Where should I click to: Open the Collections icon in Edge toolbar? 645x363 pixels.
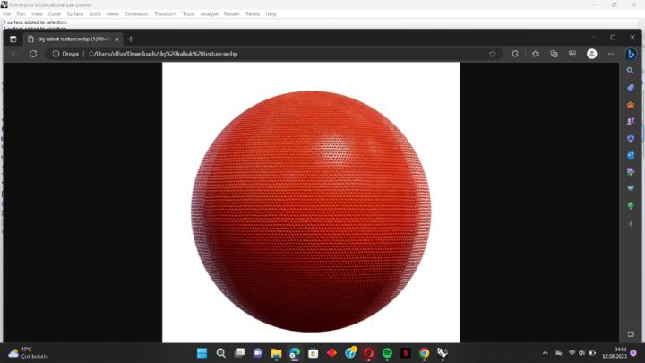tap(554, 54)
